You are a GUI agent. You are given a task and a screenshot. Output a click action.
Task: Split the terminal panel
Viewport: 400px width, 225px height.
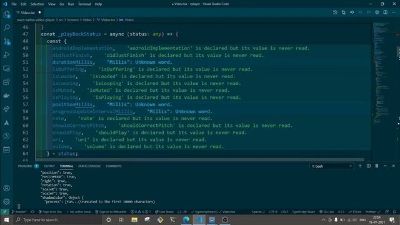pyautogui.click(x=369, y=166)
